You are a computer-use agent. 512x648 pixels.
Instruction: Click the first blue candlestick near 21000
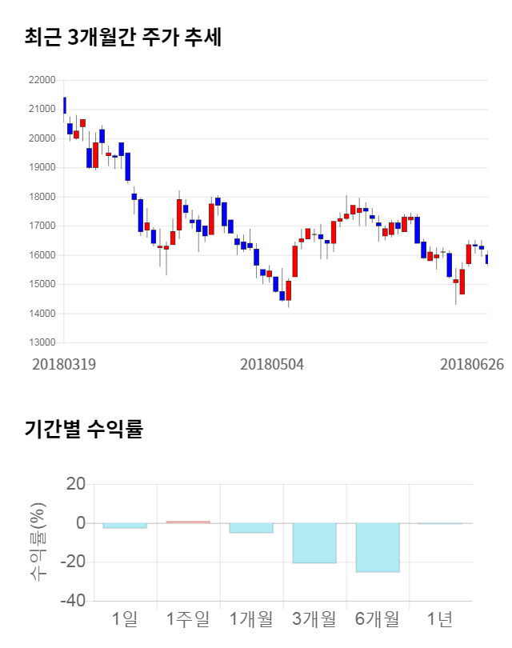pyautogui.click(x=65, y=105)
